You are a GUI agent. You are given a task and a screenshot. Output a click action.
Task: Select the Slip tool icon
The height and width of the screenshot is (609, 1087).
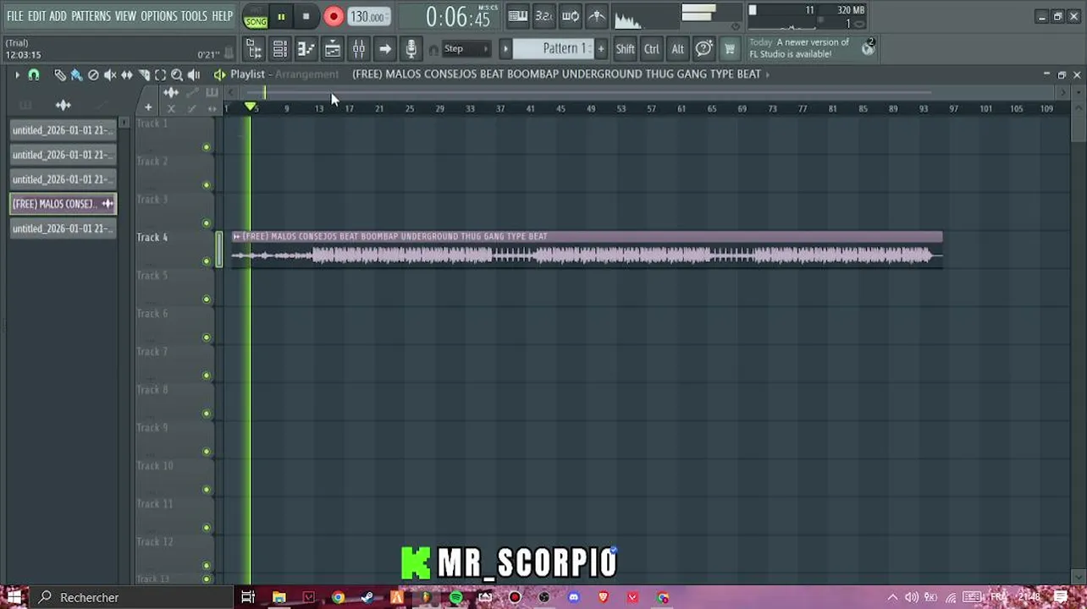(127, 75)
